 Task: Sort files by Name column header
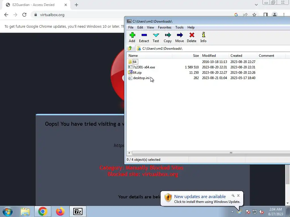[x=150, y=56]
